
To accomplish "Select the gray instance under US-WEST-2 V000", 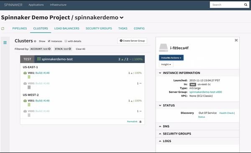I will [29, 115].
